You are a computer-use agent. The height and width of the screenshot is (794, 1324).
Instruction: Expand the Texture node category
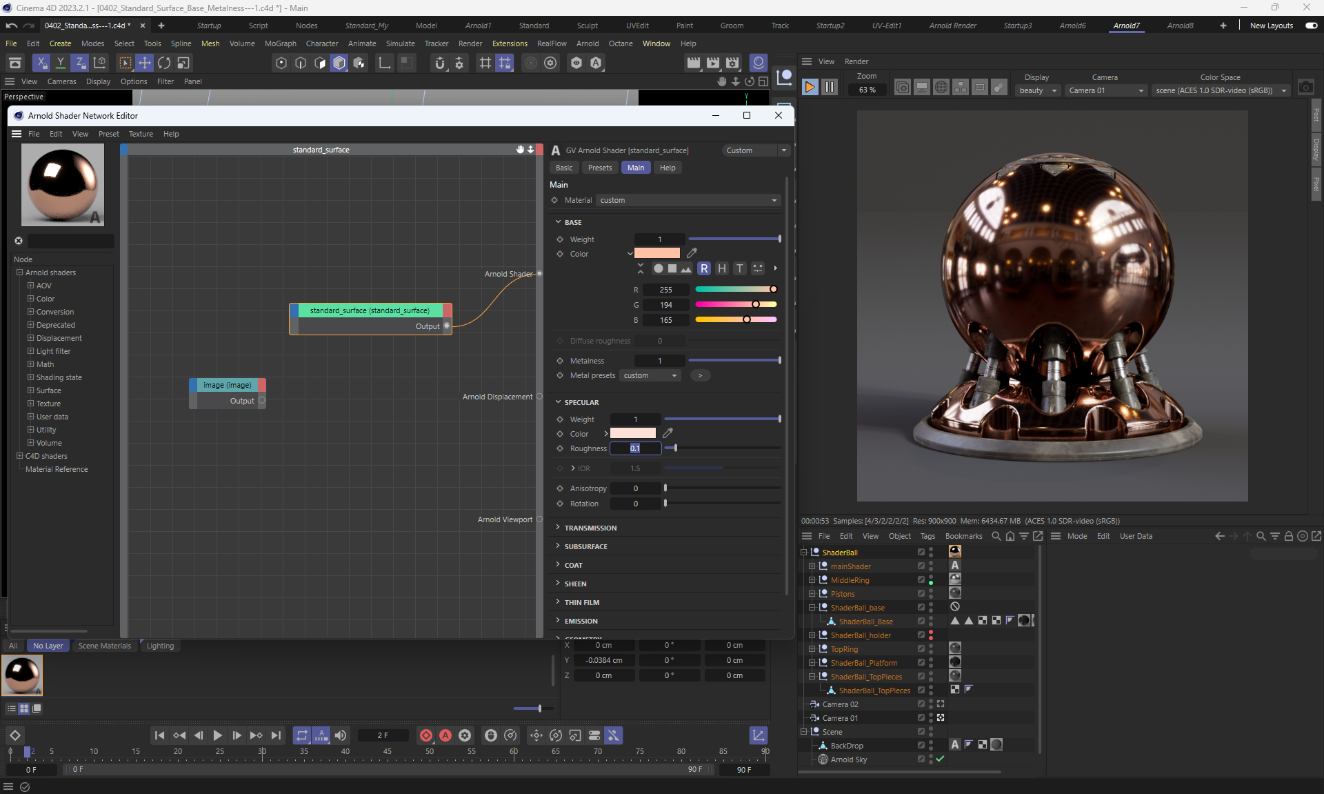point(30,404)
